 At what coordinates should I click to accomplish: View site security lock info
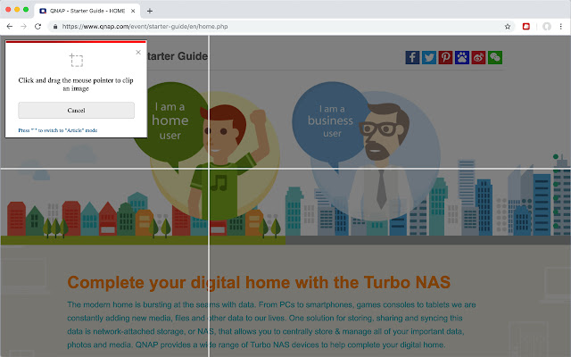(x=55, y=26)
